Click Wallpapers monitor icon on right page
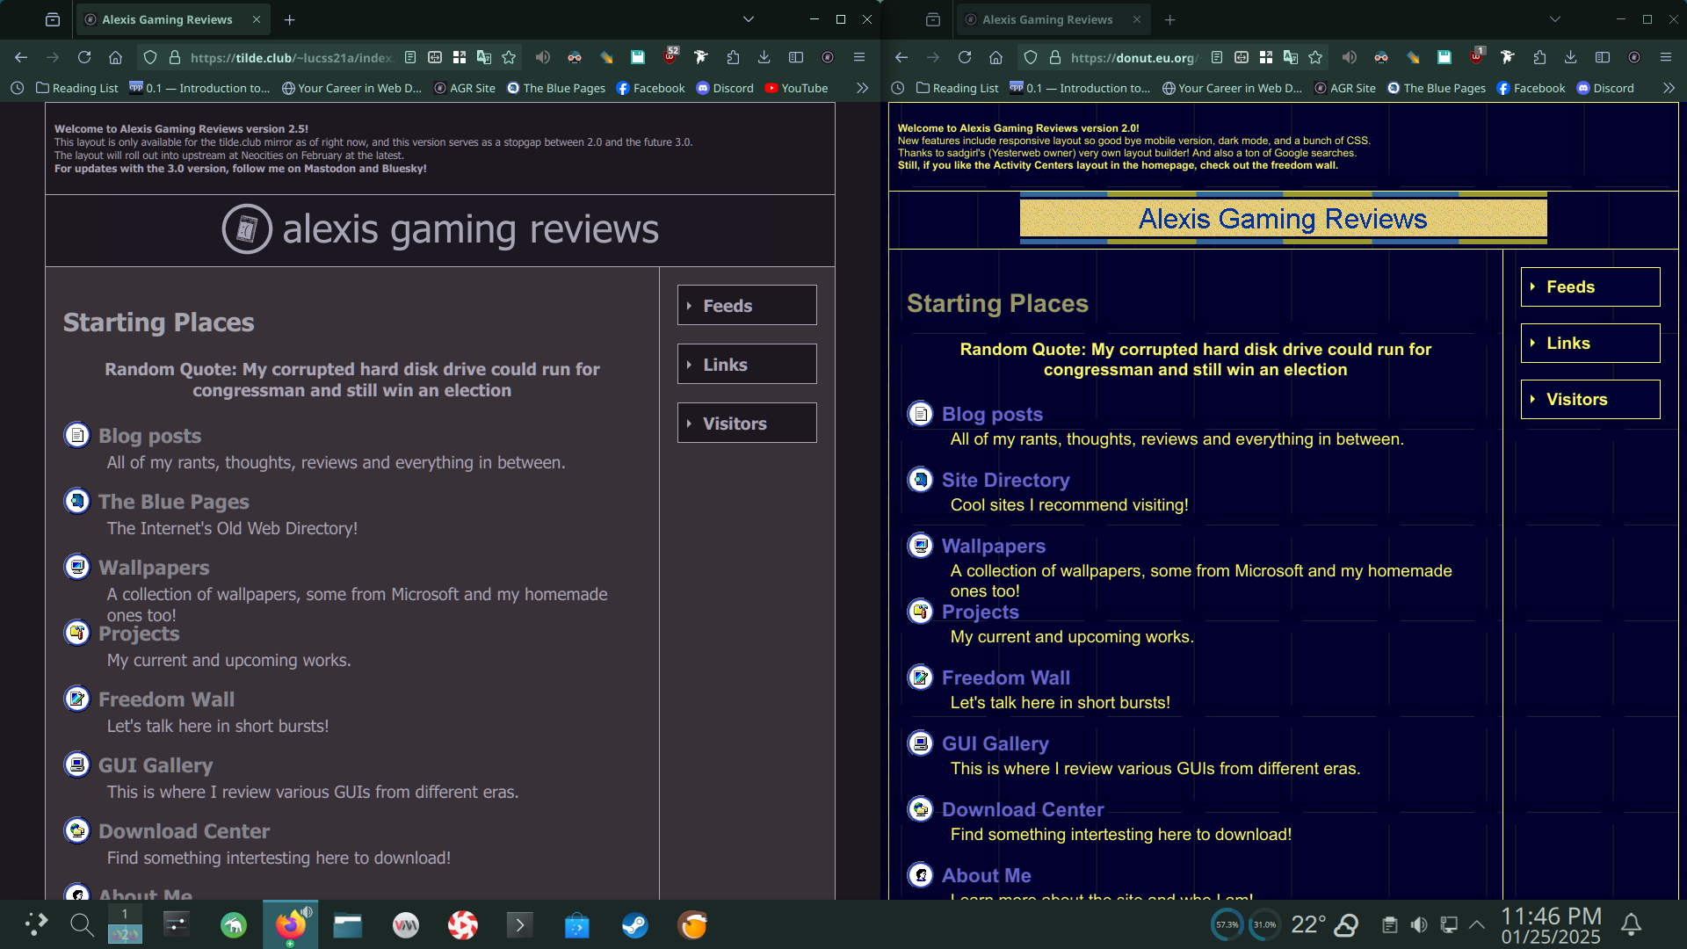 click(x=920, y=545)
